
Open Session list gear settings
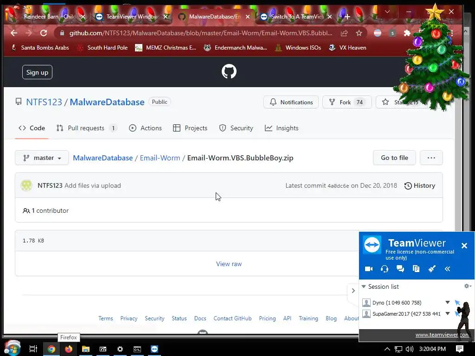468,286
